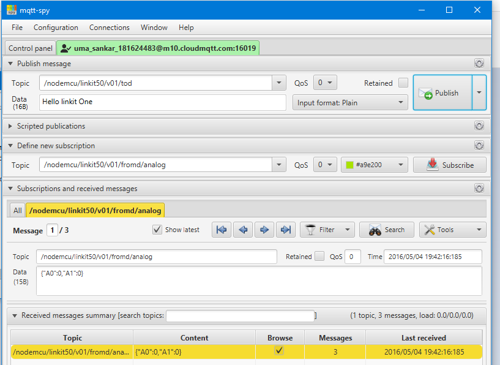Open the Tools dropdown menu
Viewport: 500px width, 365px height.
click(479, 230)
